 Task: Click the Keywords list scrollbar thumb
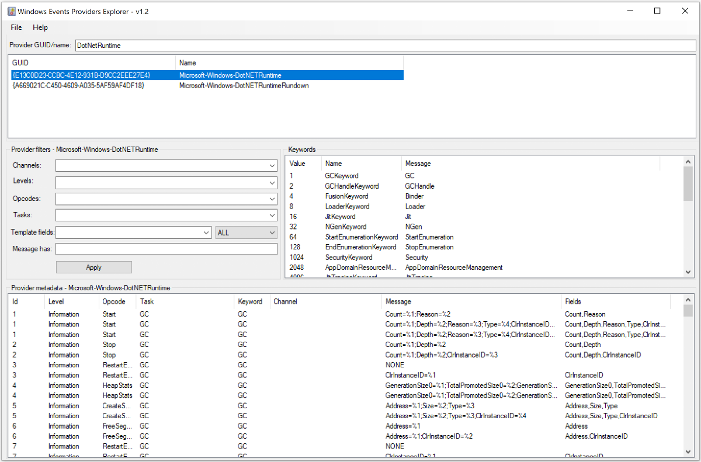pyautogui.click(x=688, y=184)
